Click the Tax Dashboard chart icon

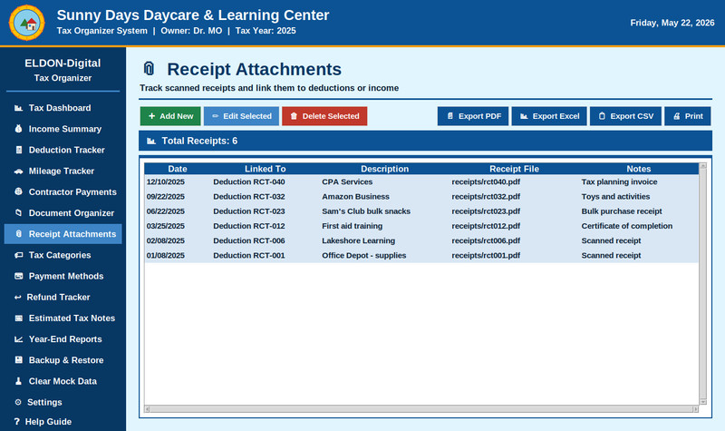pos(18,108)
